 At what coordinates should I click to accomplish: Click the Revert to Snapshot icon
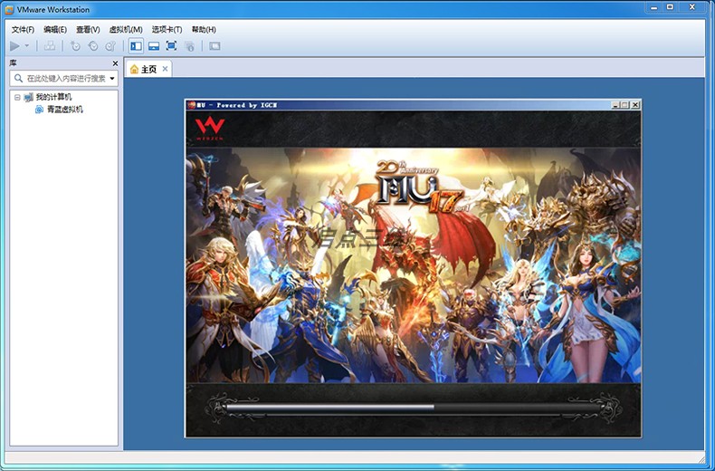93,45
